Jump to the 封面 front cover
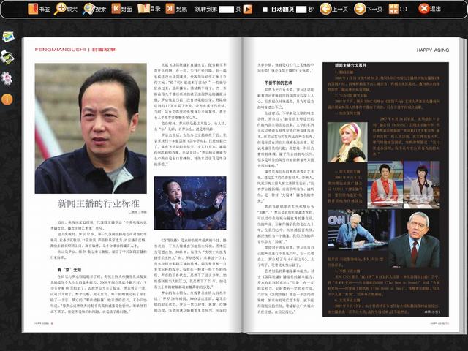 (x=122, y=9)
